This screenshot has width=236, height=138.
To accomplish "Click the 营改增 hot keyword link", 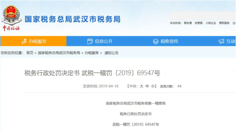I will coord(188,23).
